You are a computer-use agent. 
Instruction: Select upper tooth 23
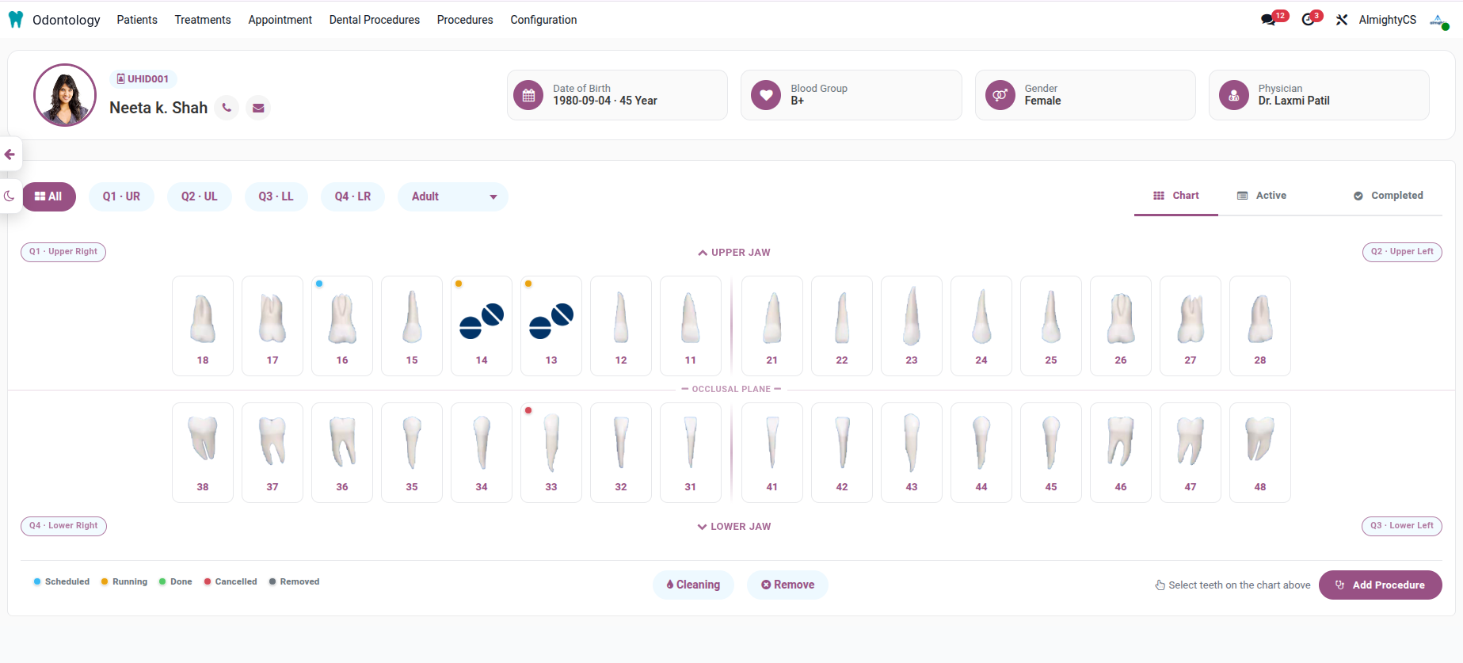(912, 326)
